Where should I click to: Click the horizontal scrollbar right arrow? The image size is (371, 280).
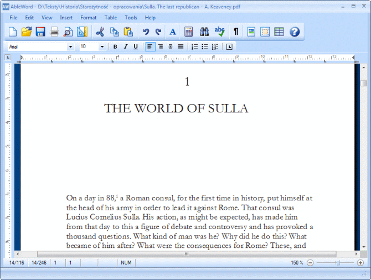tap(357, 254)
